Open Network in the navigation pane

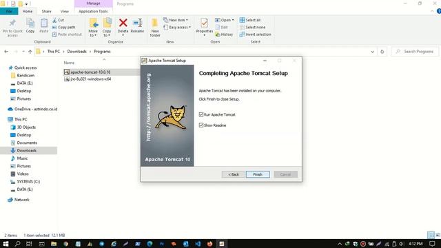click(x=21, y=200)
